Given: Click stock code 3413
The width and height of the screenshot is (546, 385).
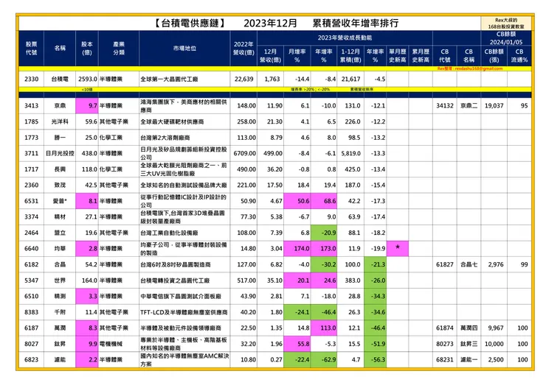Looking at the screenshot, I should coord(31,105).
